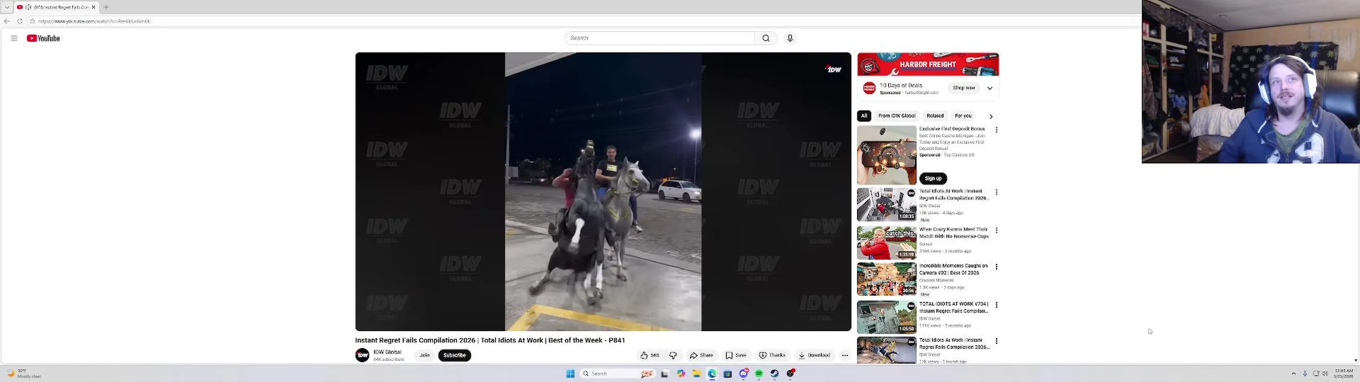The image size is (1360, 382).
Task: Open Incredible Moments Caught on Camera thumbnail
Action: click(x=887, y=279)
